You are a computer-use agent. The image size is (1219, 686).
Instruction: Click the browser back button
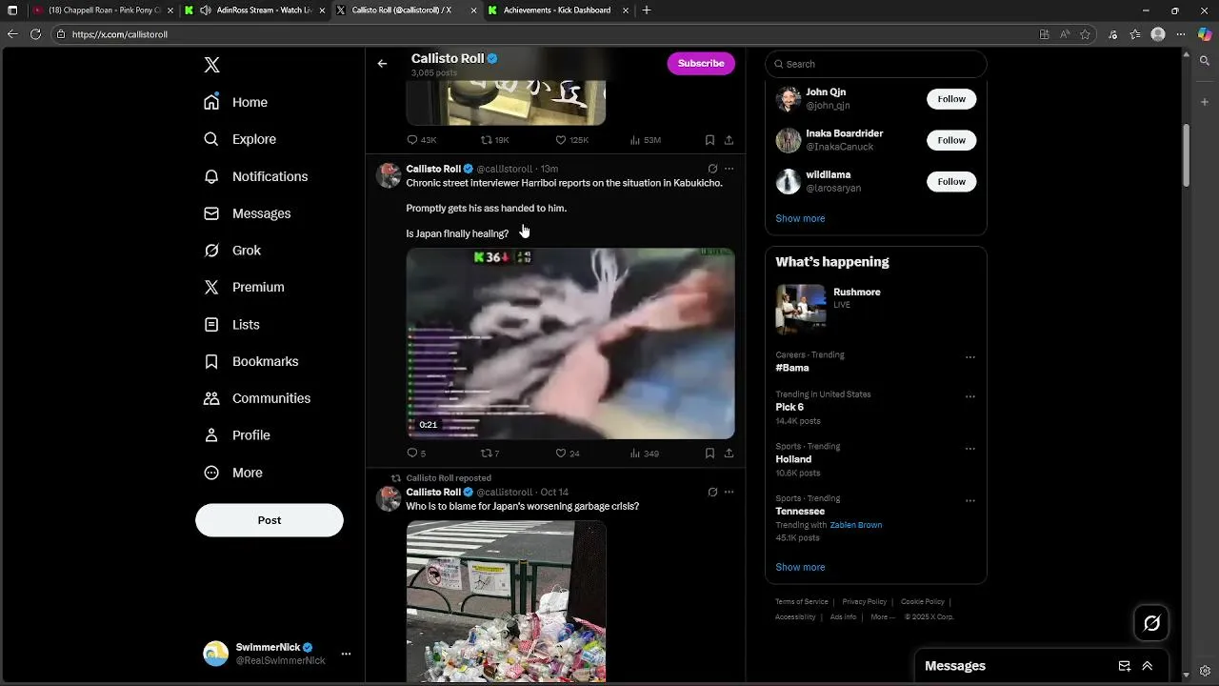pyautogui.click(x=12, y=34)
